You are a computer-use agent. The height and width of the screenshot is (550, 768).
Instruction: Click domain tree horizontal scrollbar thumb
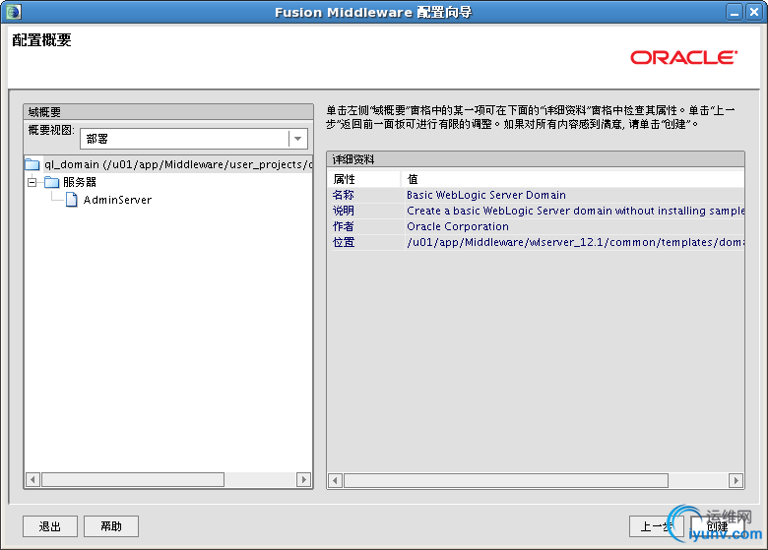[133, 479]
